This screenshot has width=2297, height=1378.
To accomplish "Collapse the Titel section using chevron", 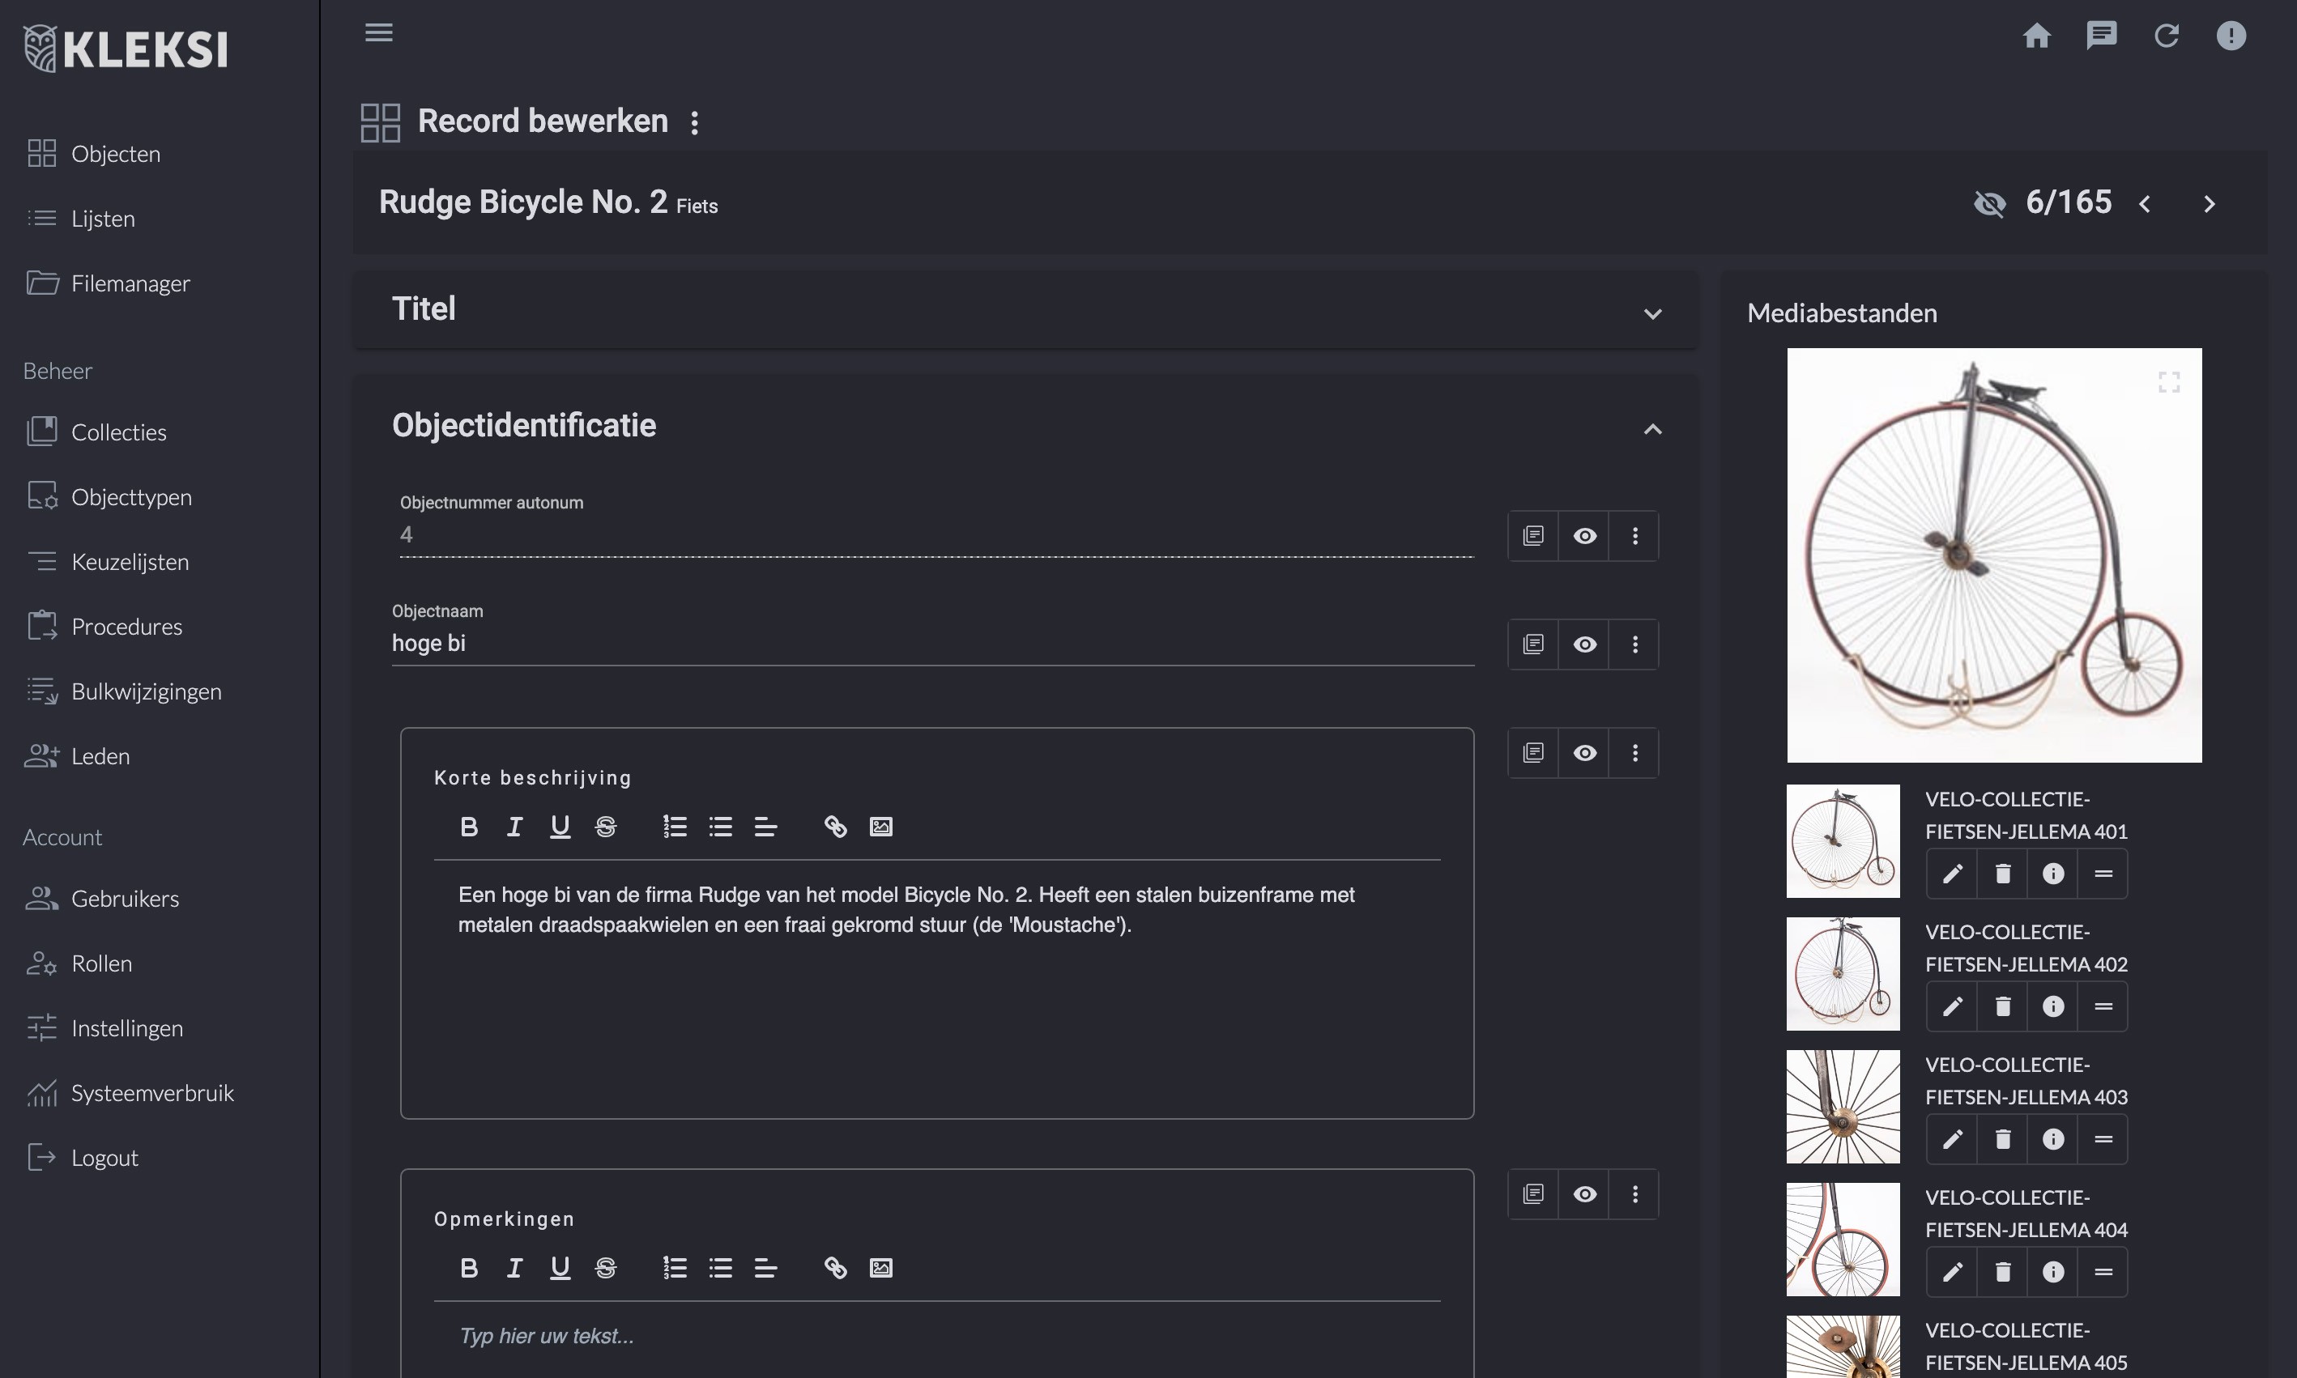I will click(1652, 310).
